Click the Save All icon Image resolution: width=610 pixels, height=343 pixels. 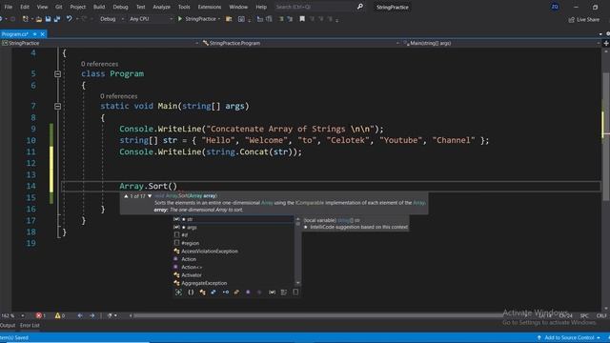57,19
